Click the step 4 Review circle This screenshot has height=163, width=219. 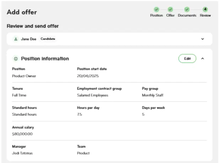(205, 9)
